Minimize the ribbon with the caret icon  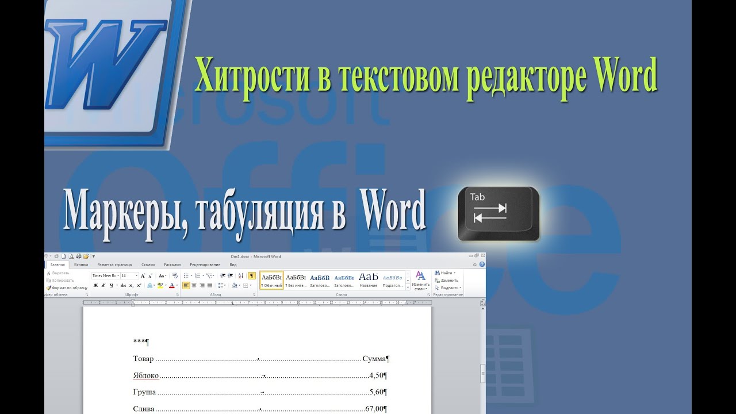click(475, 264)
